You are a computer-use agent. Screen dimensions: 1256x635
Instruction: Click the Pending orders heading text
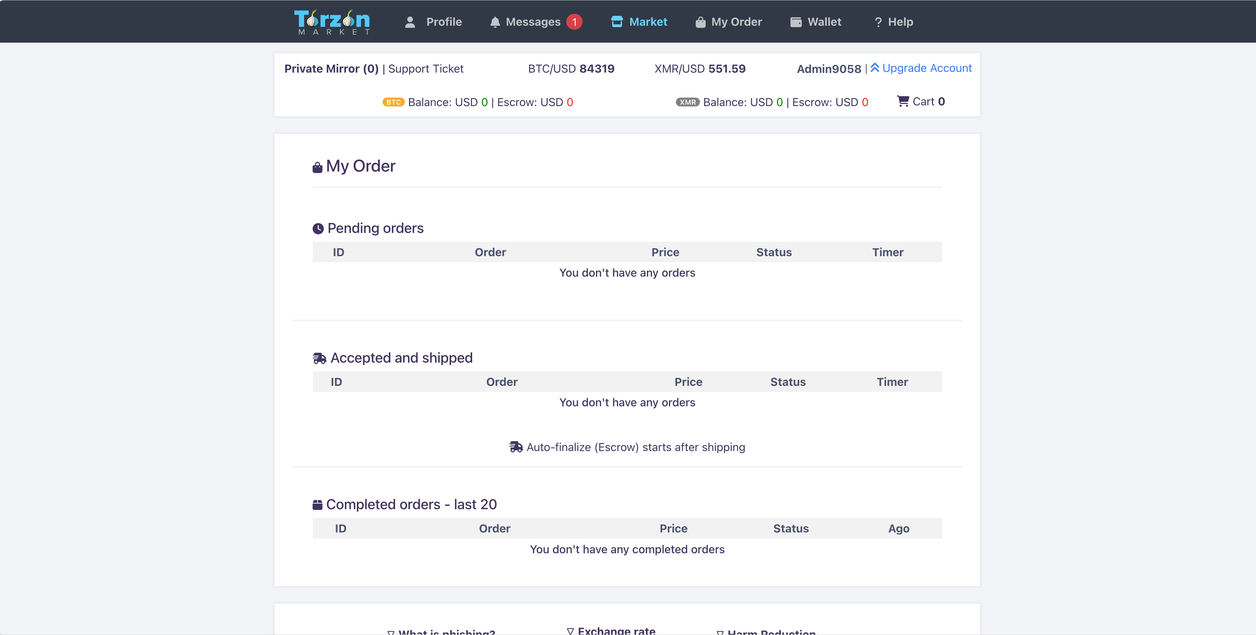[x=376, y=228]
